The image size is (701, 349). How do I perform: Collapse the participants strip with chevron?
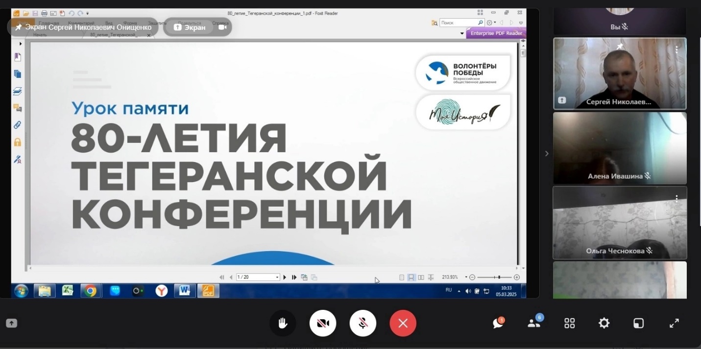click(547, 154)
